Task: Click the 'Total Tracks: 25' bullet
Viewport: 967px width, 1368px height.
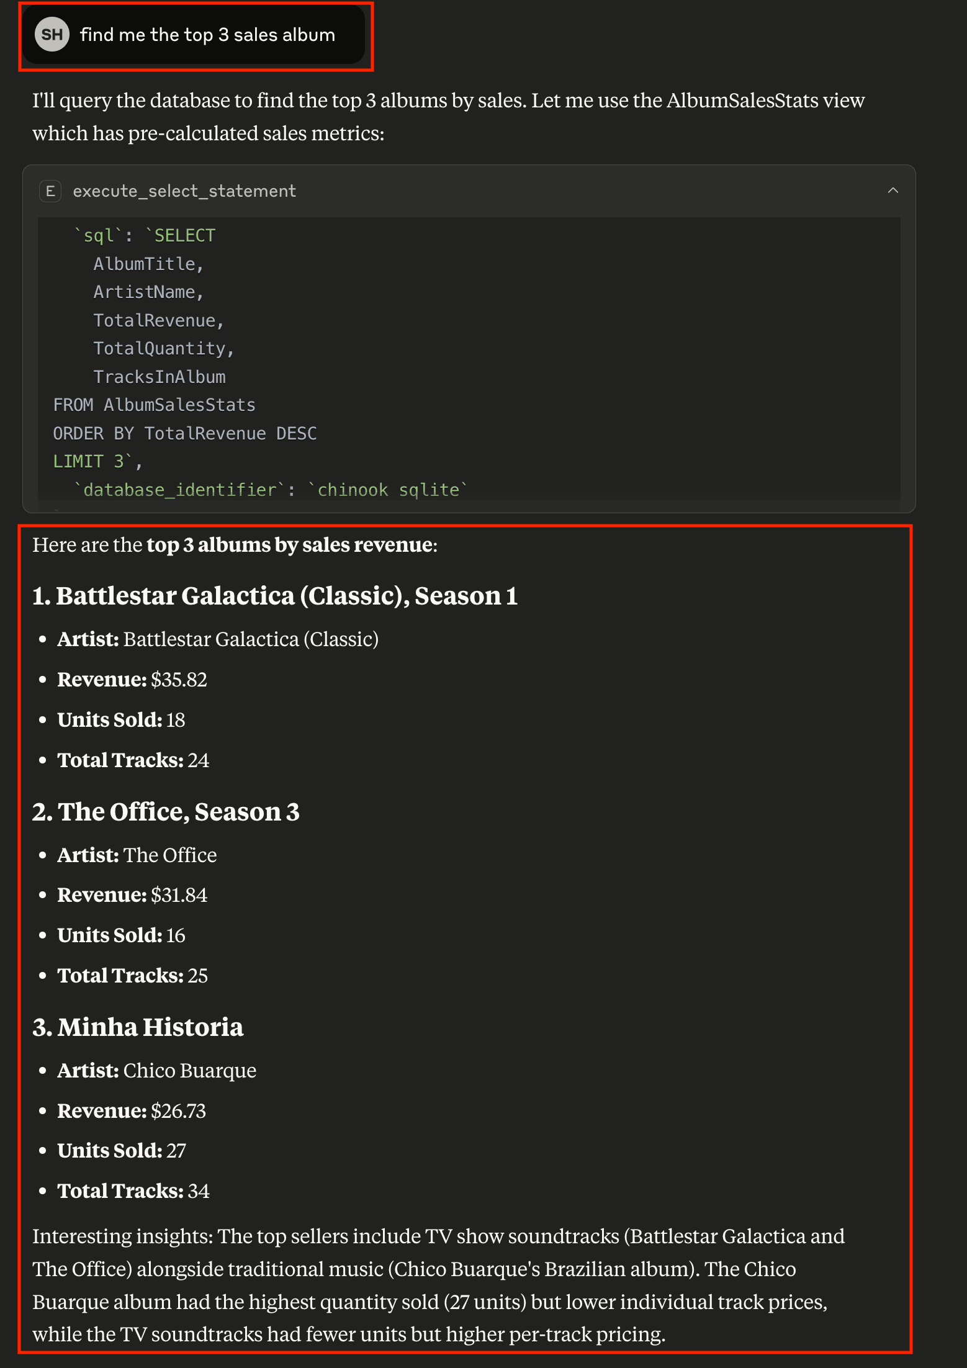Action: point(132,976)
